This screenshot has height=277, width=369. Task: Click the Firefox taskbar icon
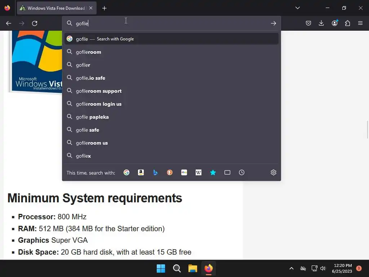[209, 268]
